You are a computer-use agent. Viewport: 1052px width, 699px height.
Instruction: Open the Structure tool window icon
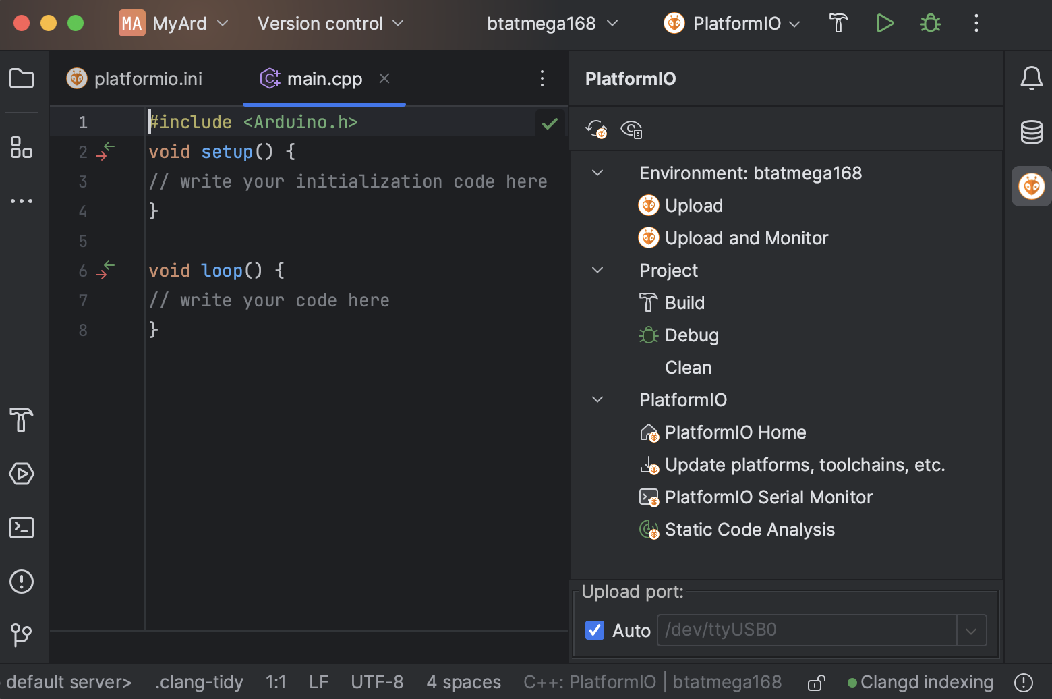22,147
